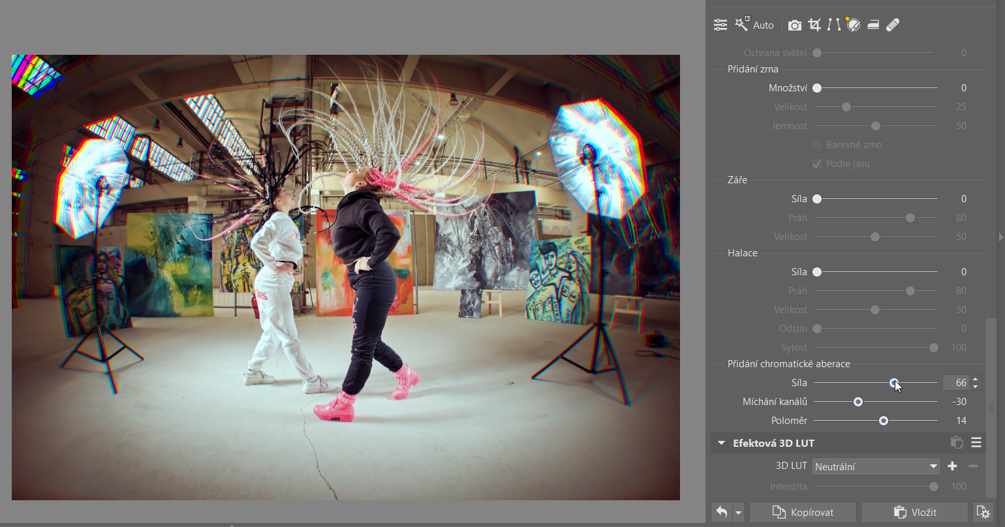Select the Crop tool
This screenshot has height=527, width=1005.
814,25
